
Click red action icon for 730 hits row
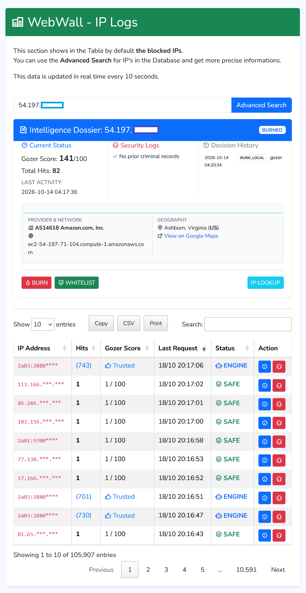coord(279,517)
